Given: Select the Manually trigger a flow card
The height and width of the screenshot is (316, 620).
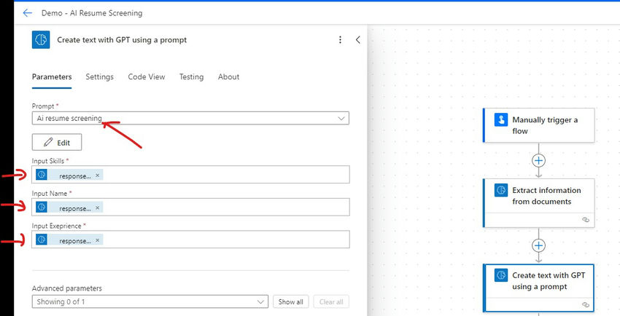Looking at the screenshot, I should [x=538, y=125].
